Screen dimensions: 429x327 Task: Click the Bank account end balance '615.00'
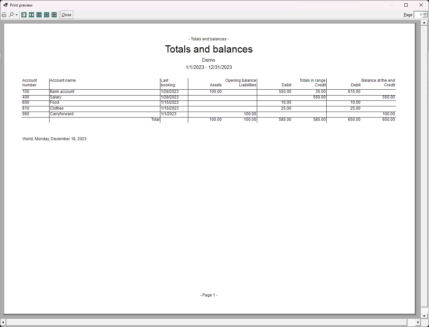tap(354, 92)
